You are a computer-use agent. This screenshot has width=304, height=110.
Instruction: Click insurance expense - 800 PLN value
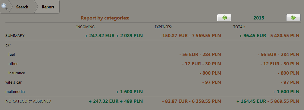point(210,73)
